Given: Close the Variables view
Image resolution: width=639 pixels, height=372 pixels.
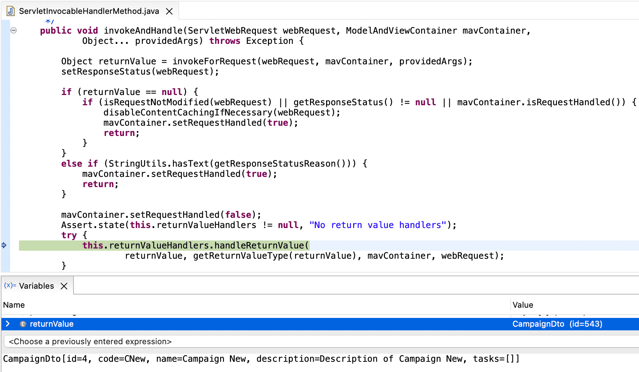Looking at the screenshot, I should [x=64, y=286].
